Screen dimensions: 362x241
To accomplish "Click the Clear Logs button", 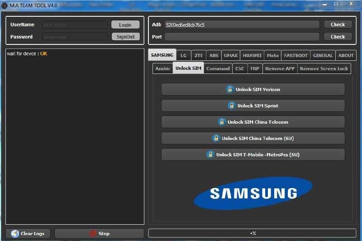I will [28, 233].
